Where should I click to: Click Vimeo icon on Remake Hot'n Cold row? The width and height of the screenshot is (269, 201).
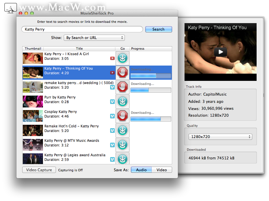point(112,131)
